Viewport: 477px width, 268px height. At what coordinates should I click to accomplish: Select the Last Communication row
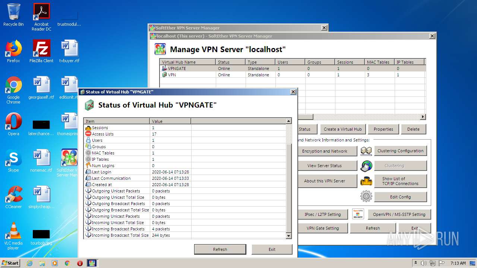point(185,178)
